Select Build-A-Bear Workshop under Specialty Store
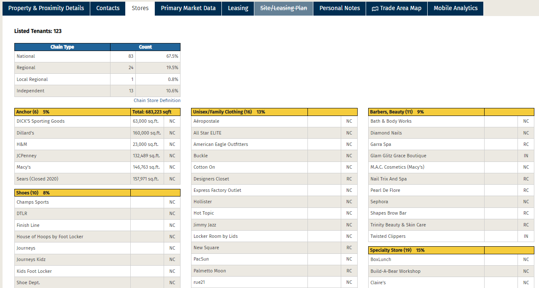The height and width of the screenshot is (288, 539). [396, 271]
